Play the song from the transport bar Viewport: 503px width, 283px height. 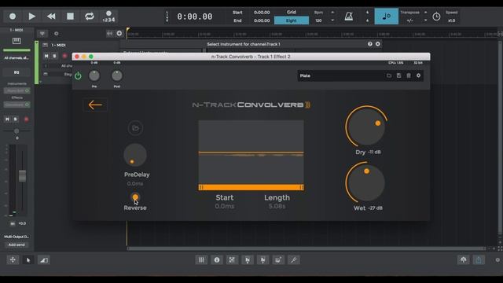pos(31,17)
